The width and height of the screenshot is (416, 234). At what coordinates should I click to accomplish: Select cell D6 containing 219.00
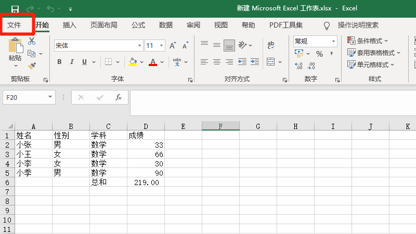click(146, 183)
